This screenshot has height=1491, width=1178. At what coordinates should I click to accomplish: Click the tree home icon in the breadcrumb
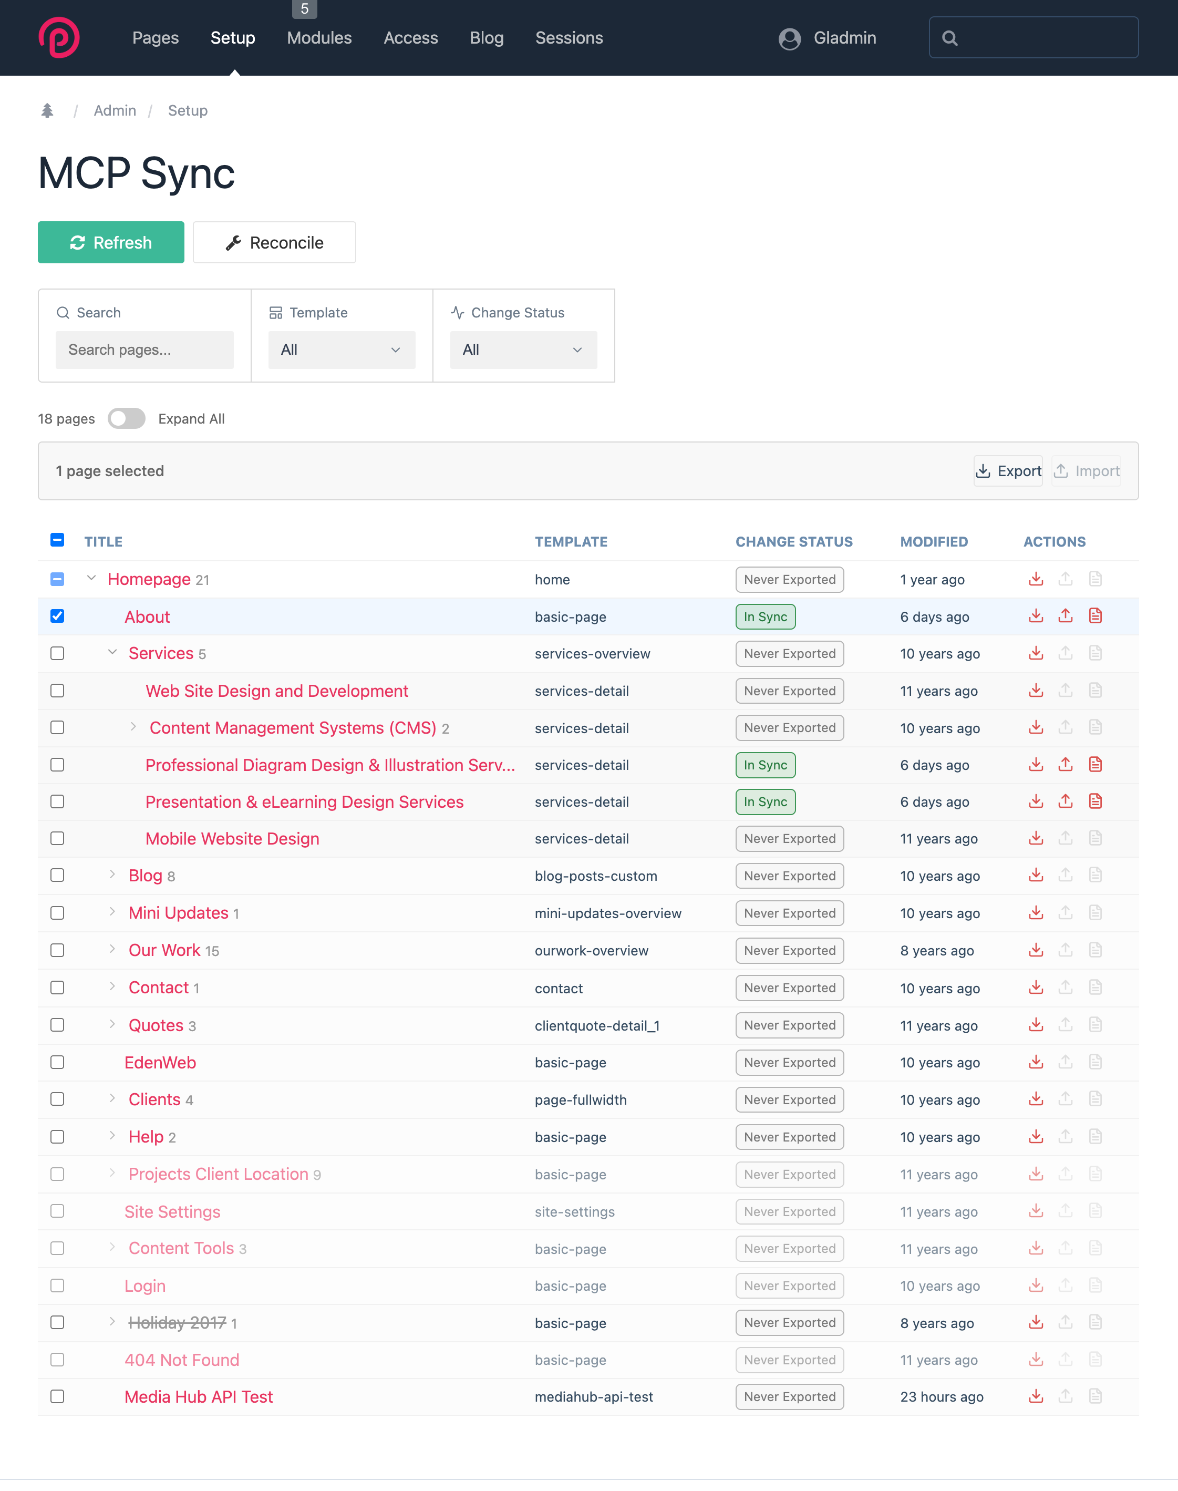[47, 110]
